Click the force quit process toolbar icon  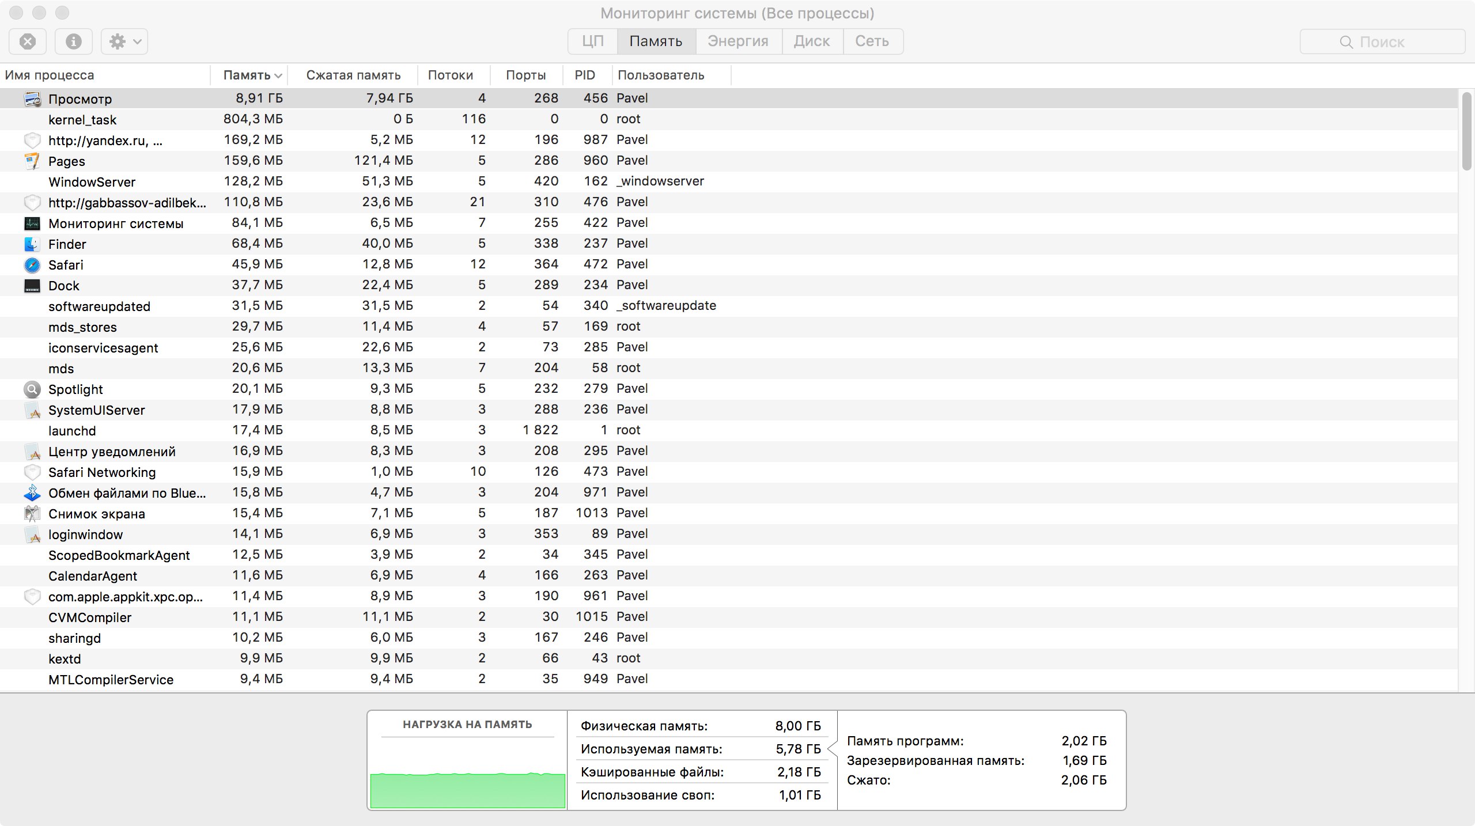[x=28, y=41]
